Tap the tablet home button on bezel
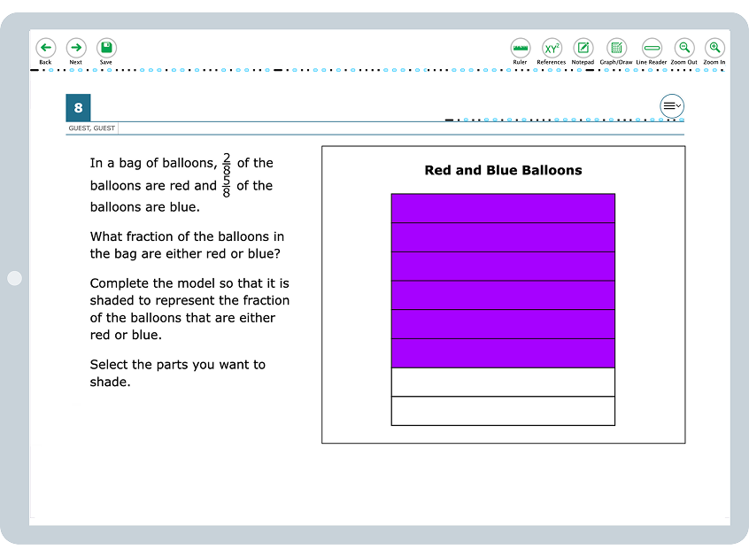This screenshot has width=749, height=557. pos(15,278)
